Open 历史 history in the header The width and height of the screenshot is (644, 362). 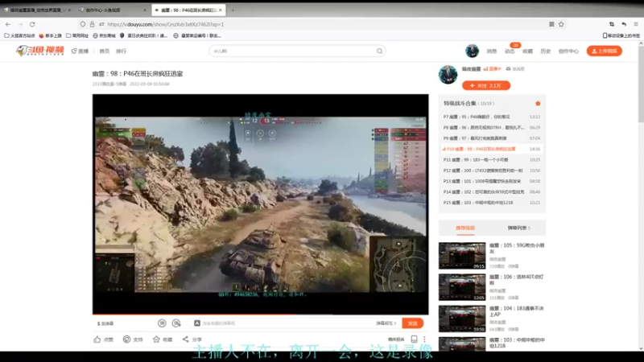point(546,51)
